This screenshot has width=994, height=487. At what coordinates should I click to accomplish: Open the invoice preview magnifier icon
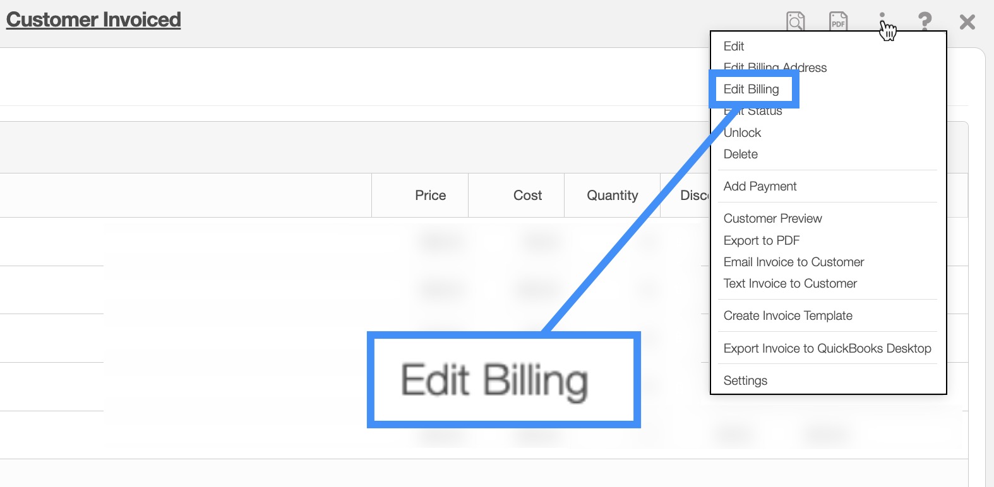pos(795,21)
